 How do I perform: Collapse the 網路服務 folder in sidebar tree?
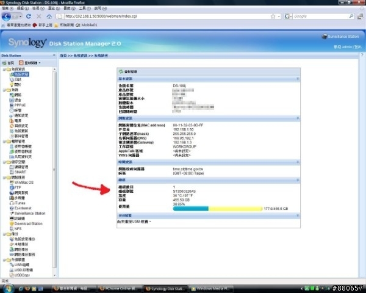4,178
